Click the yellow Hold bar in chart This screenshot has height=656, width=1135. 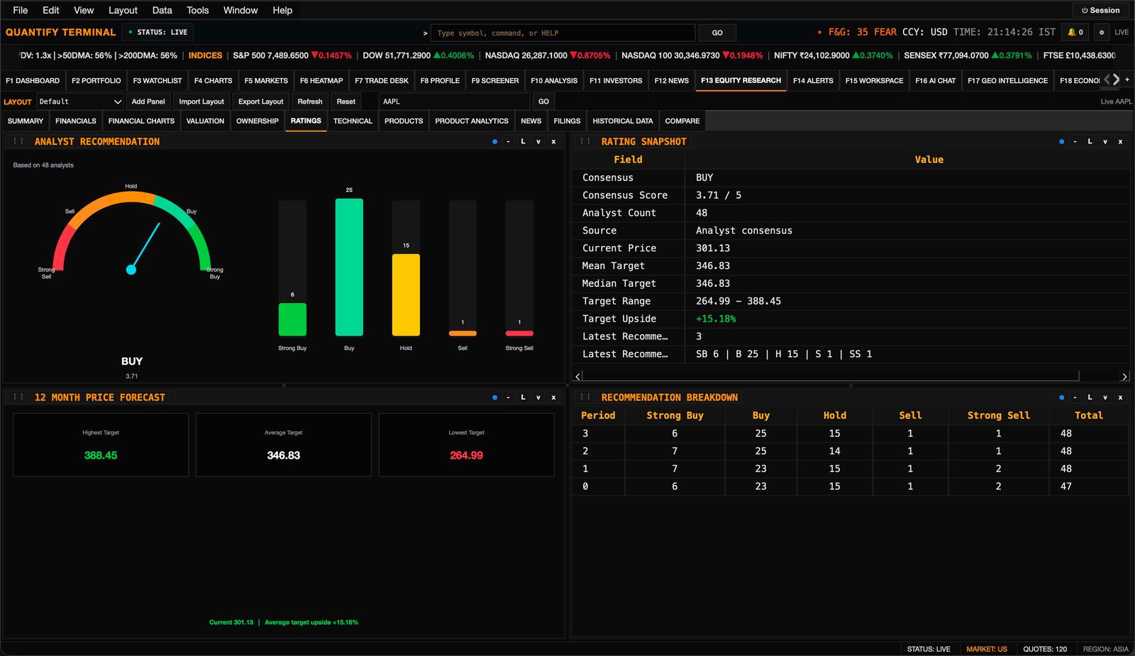(406, 295)
